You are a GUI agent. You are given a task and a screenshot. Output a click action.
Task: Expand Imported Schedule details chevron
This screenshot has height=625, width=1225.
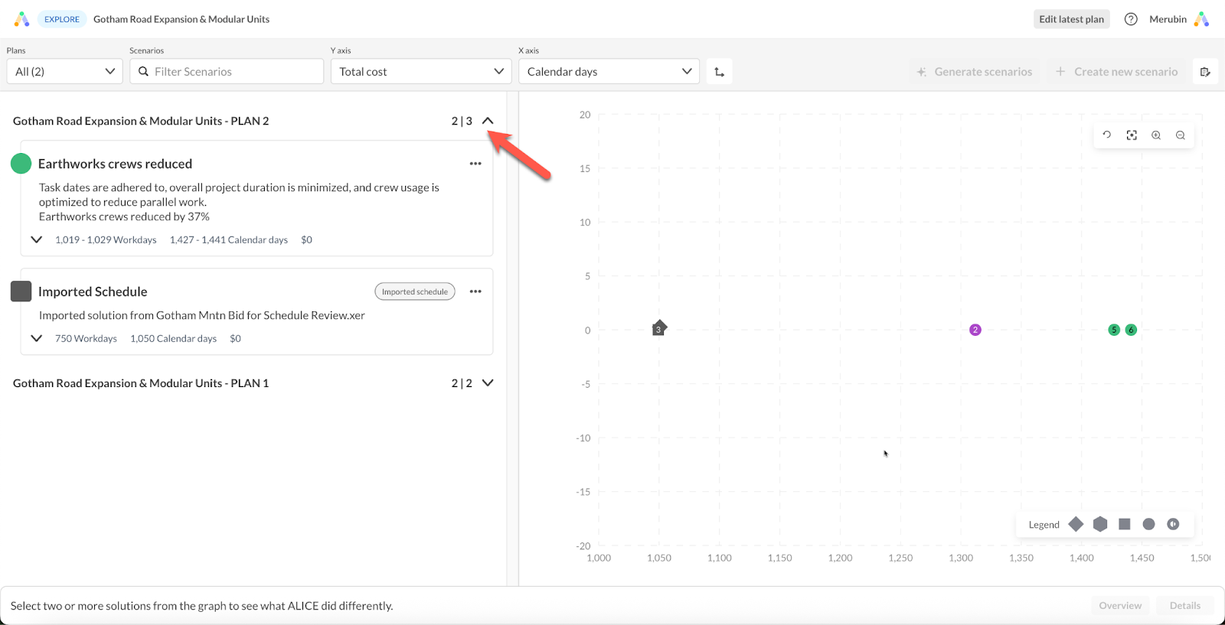[x=36, y=338]
